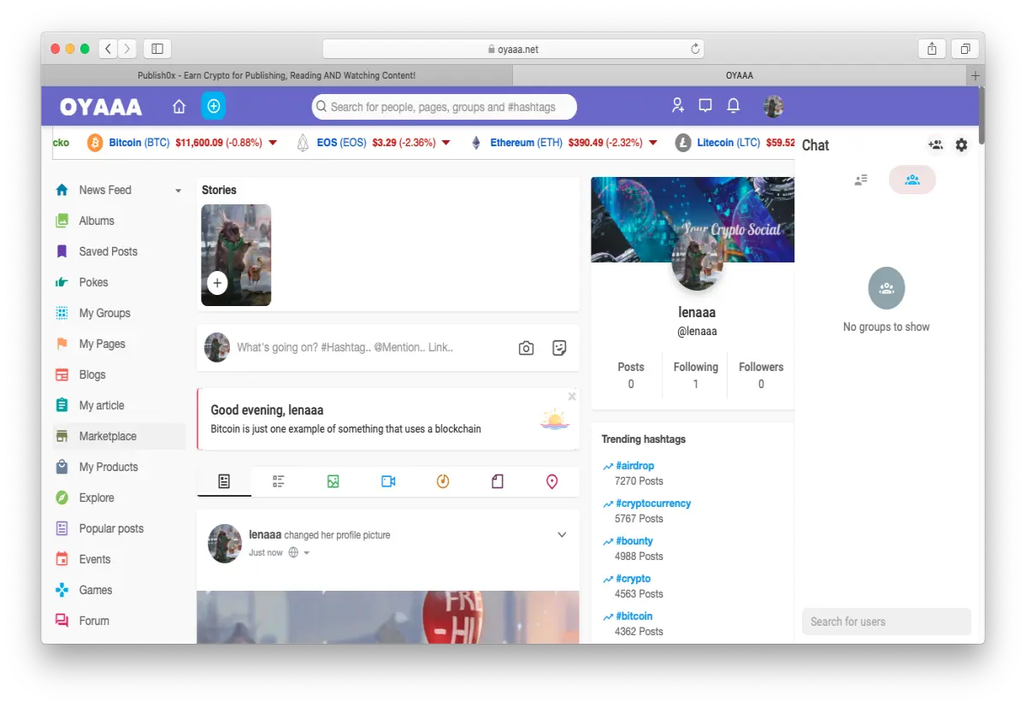View the Following count on profile card
This screenshot has height=707, width=1026.
[x=695, y=375]
